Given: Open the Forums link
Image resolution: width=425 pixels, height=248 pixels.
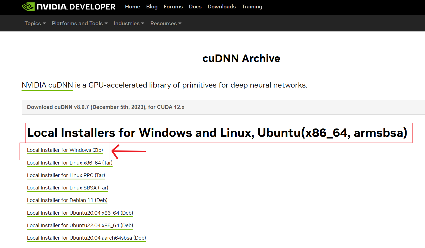Looking at the screenshot, I should [x=173, y=7].
